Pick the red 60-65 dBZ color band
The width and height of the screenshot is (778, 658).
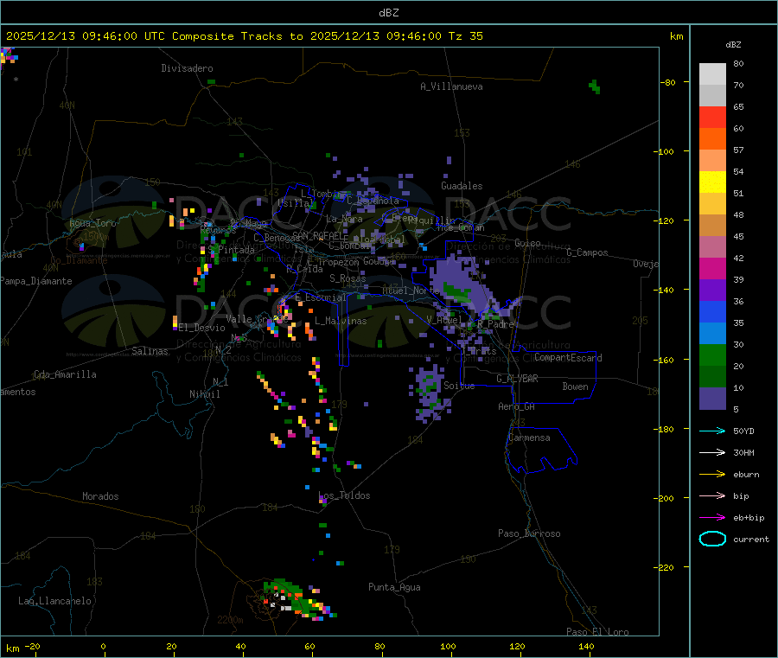[x=712, y=117]
